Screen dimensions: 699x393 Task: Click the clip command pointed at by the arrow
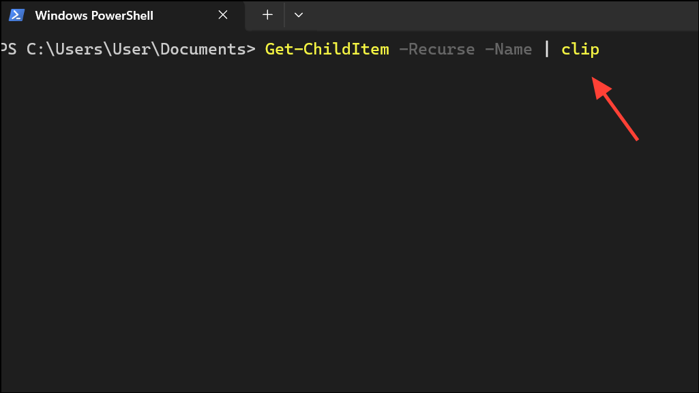click(580, 49)
